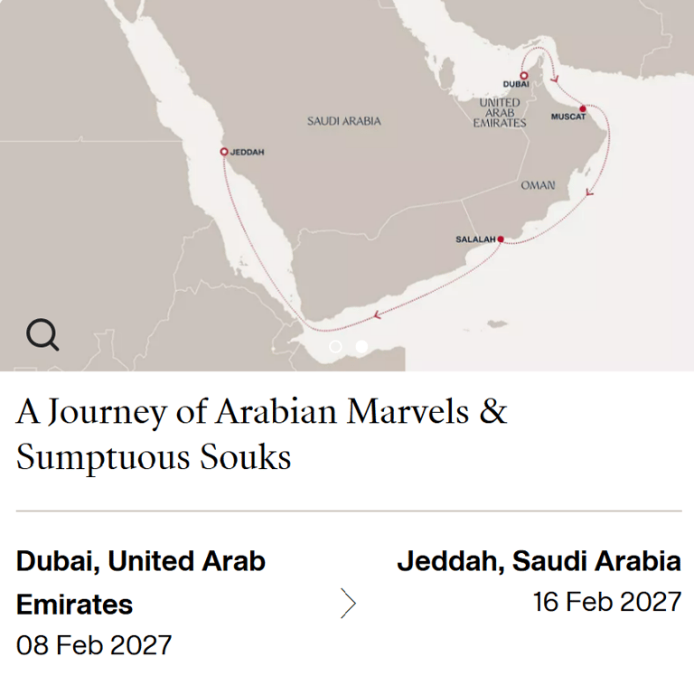Click the Salalah port marker

501,239
